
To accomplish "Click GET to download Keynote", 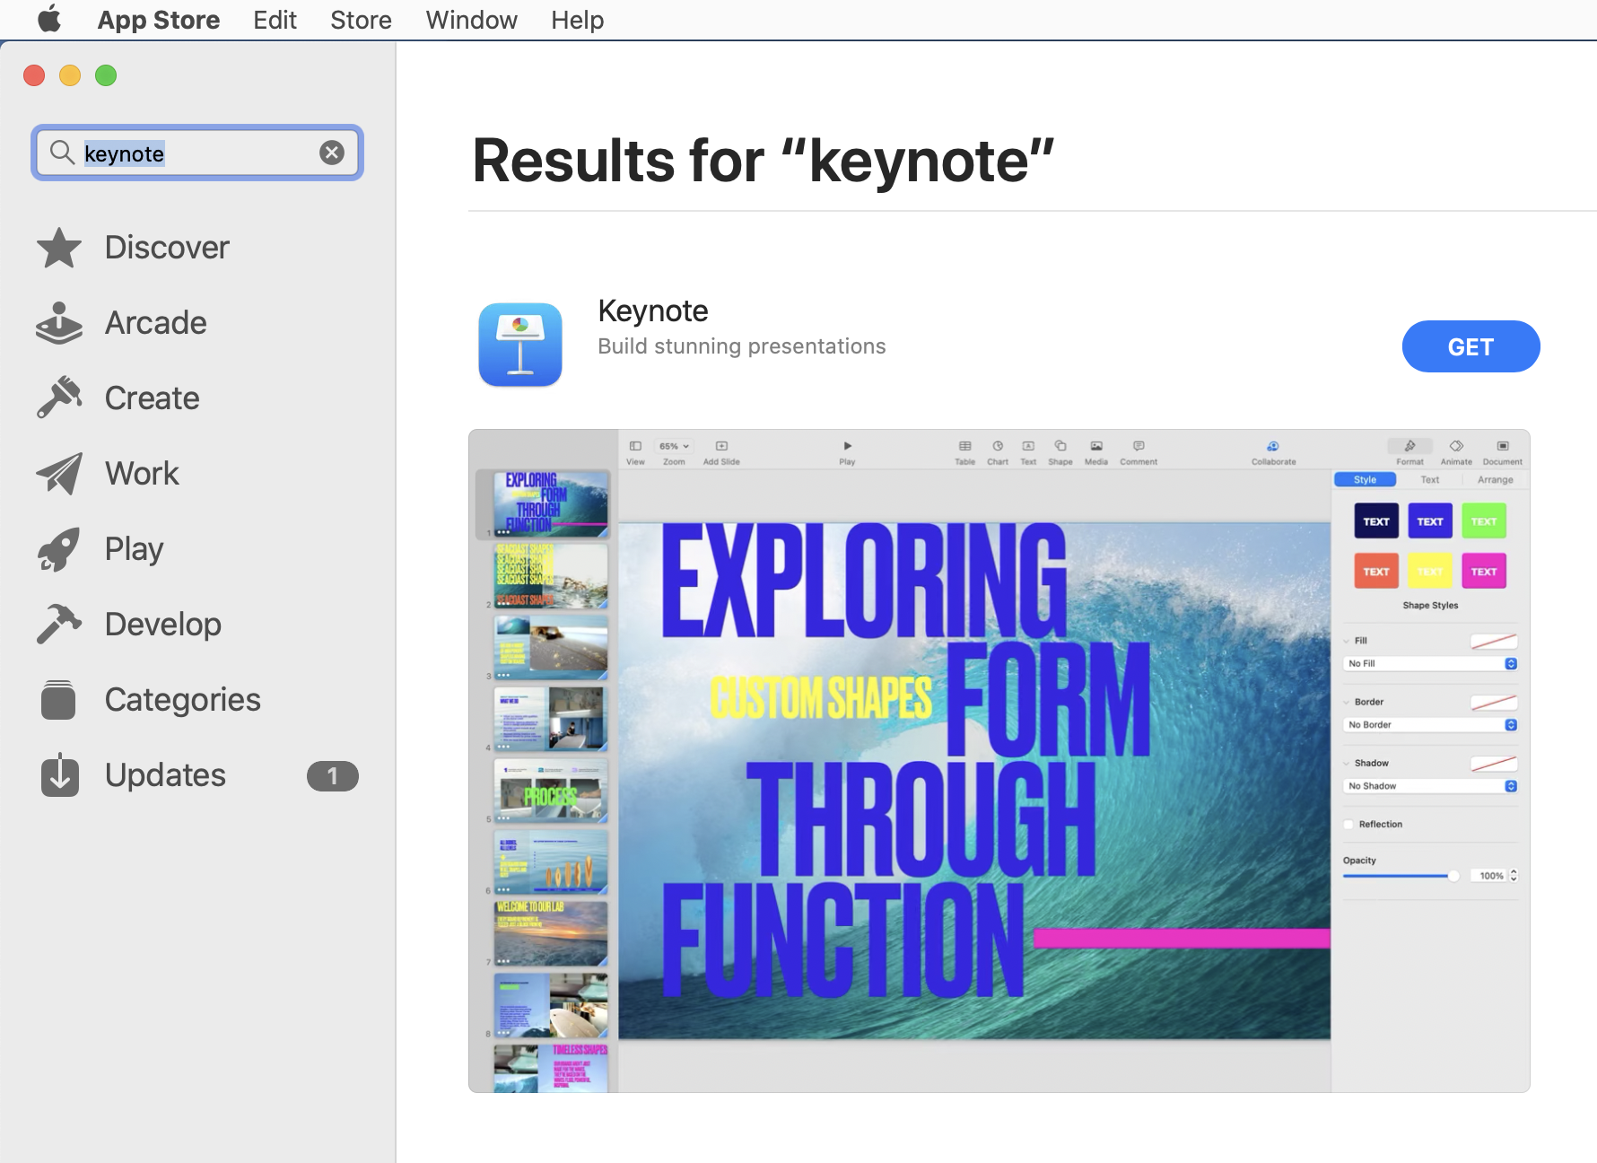I will click(x=1470, y=345).
